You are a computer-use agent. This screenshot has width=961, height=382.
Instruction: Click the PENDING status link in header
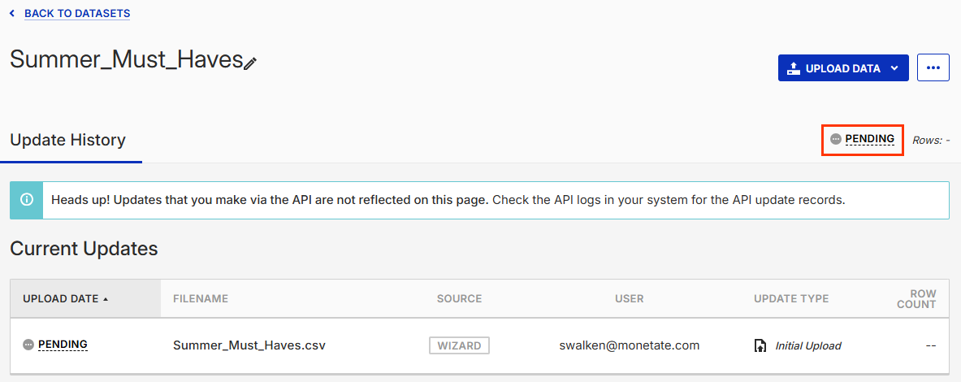[869, 139]
